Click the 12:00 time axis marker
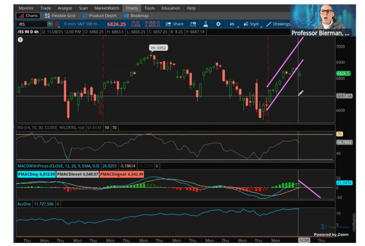Image resolution: width=365 pixels, height=246 pixels. [x=304, y=240]
